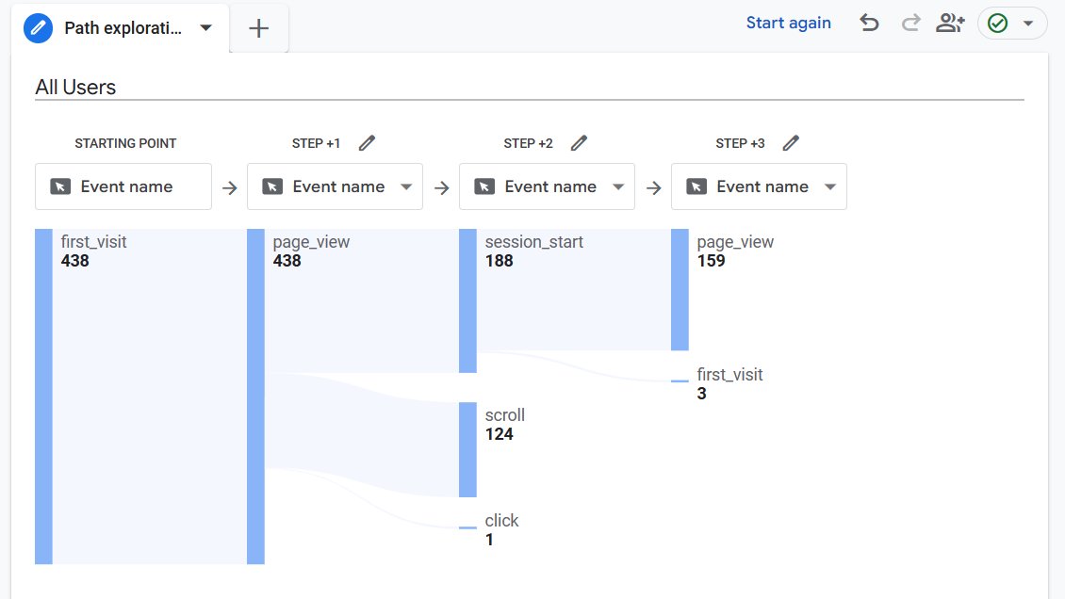Add a new exploration tab
This screenshot has width=1065, height=599.
pos(259,28)
